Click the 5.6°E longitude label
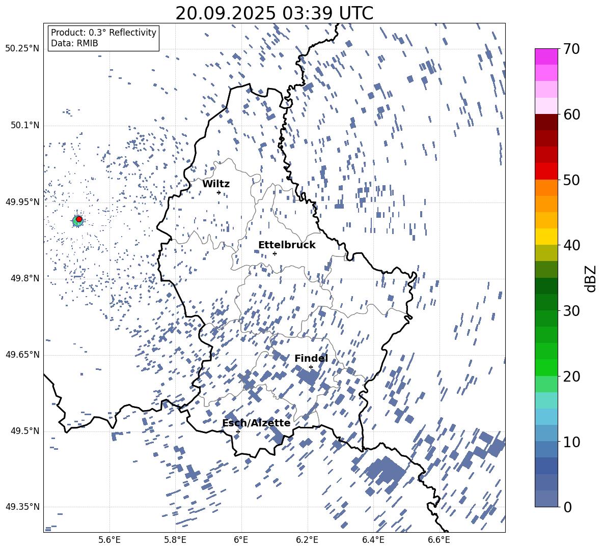Screen dimensions: 603x550 (x=109, y=540)
